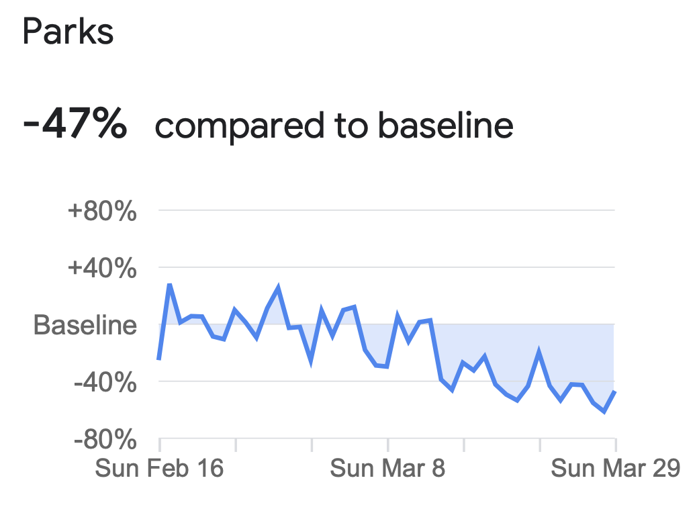Click the lowest point of the blue line
The width and height of the screenshot is (697, 509).
pyautogui.click(x=604, y=412)
